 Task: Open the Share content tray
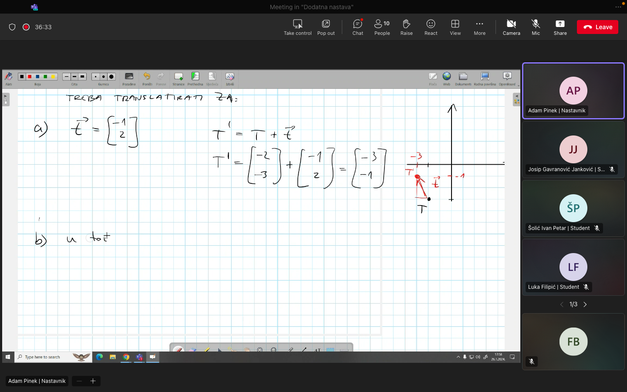(560, 27)
